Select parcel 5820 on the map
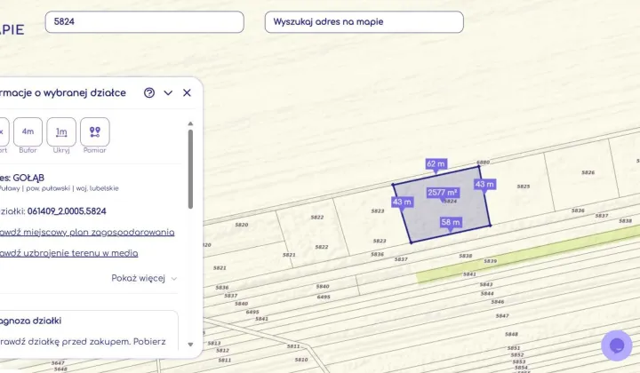 pos(242,225)
